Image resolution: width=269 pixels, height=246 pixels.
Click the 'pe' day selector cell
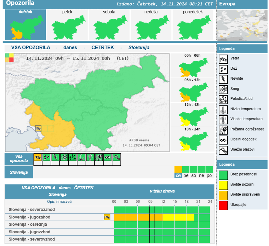pyautogui.click(x=186, y=175)
